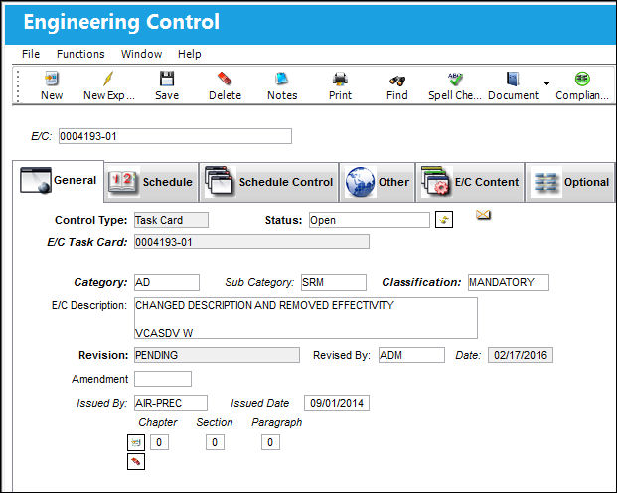Click the Paragraph value field
Viewport: 617px width, 493px height.
pos(270,442)
